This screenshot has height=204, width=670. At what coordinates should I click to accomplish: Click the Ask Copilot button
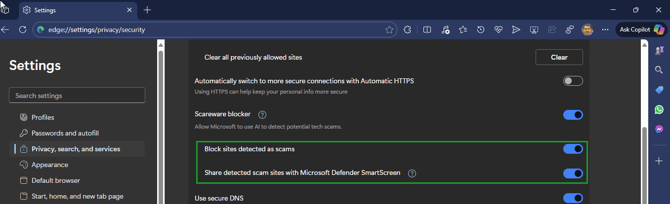641,30
